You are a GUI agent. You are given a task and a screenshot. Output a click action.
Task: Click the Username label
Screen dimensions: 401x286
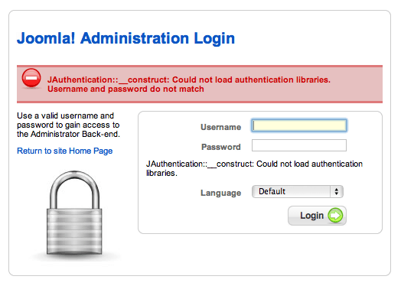(x=220, y=127)
